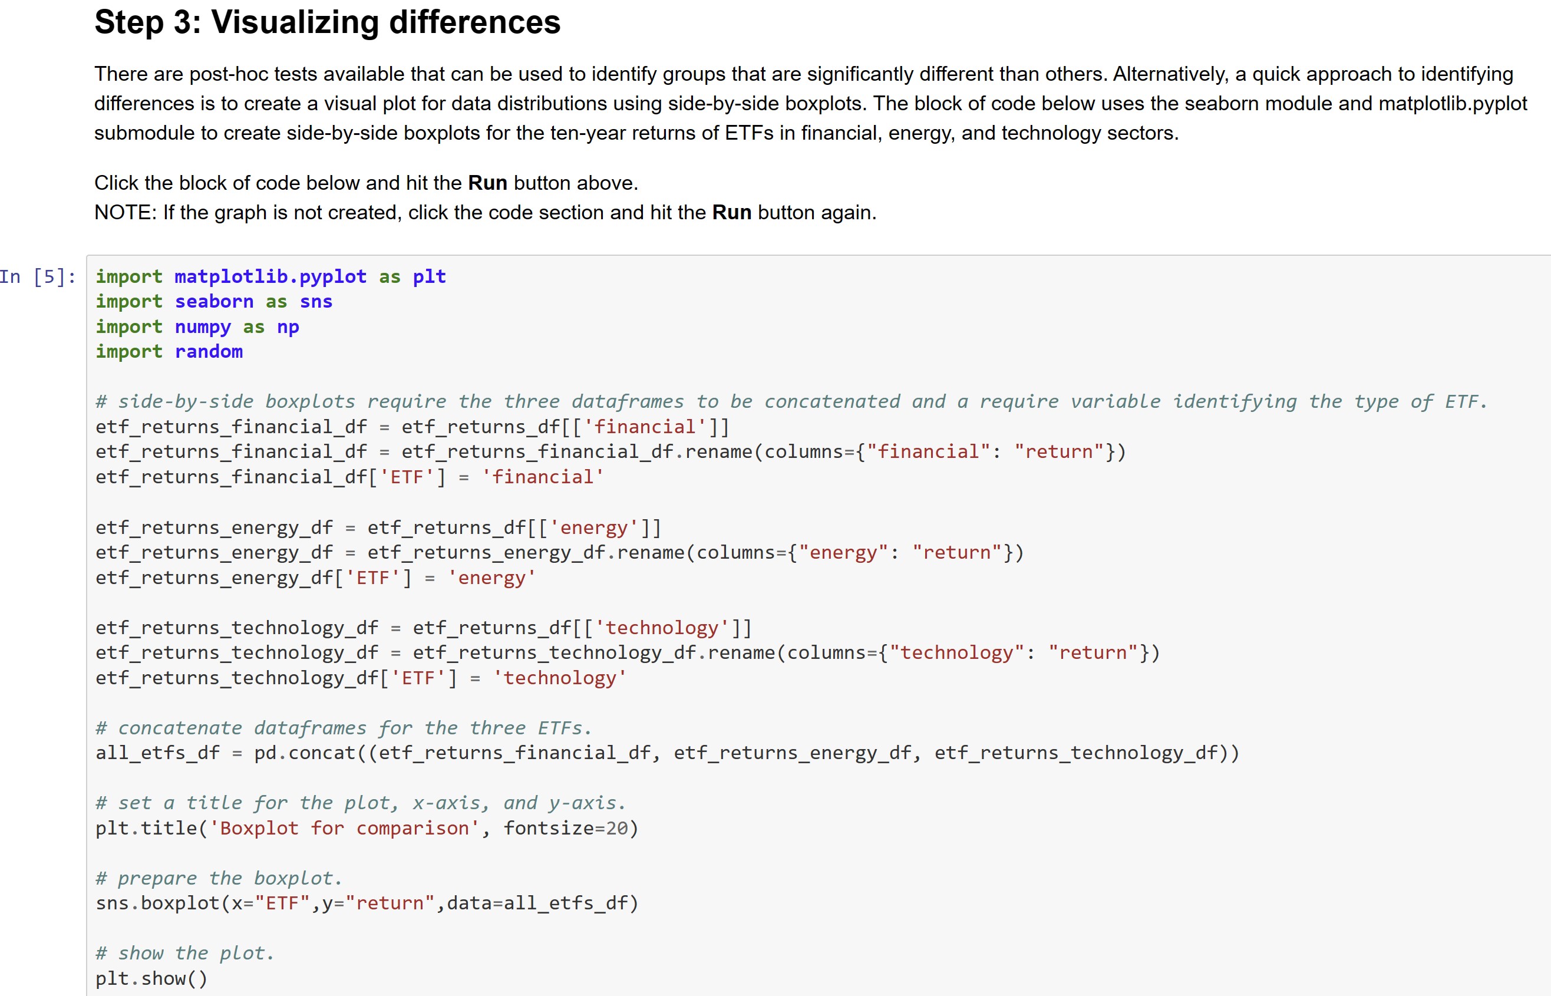Click the In [5] cell prompt label
The image size is (1551, 996).
(38, 277)
